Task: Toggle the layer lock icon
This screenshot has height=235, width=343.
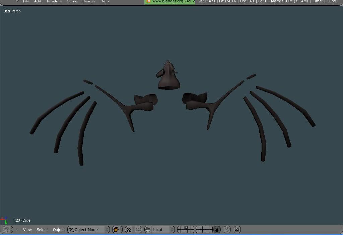Action: [217, 230]
